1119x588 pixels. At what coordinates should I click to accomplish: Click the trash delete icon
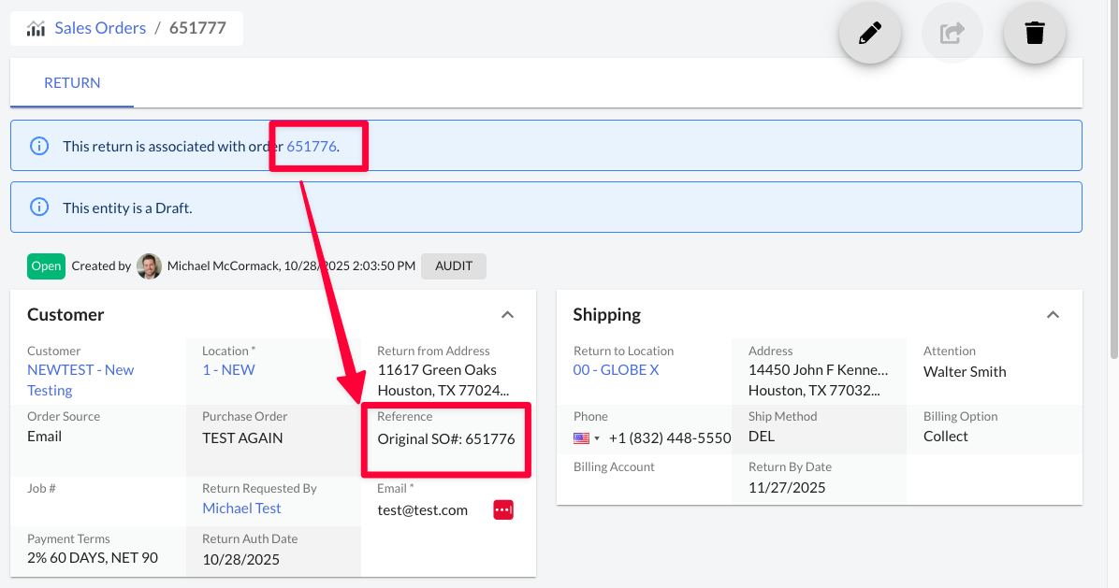[x=1035, y=33]
